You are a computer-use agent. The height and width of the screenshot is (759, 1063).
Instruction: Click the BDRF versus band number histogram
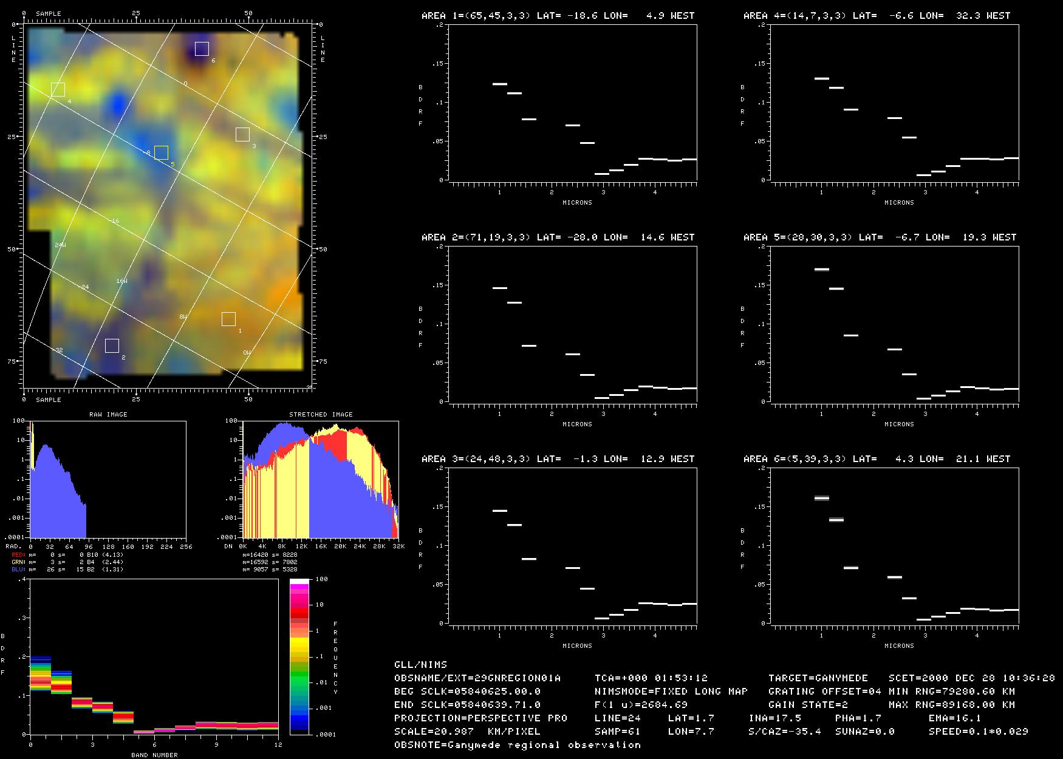(154, 656)
